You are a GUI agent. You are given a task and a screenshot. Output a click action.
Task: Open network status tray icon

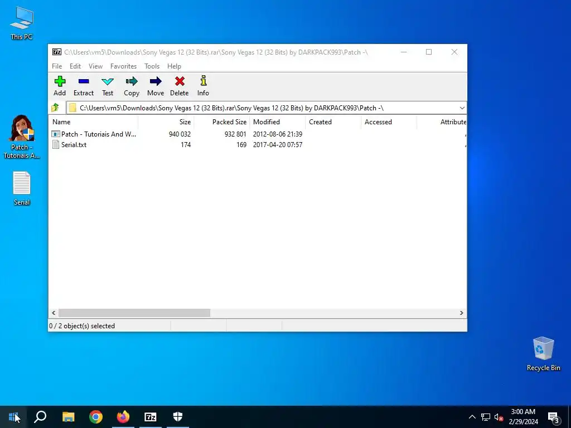(x=486, y=417)
